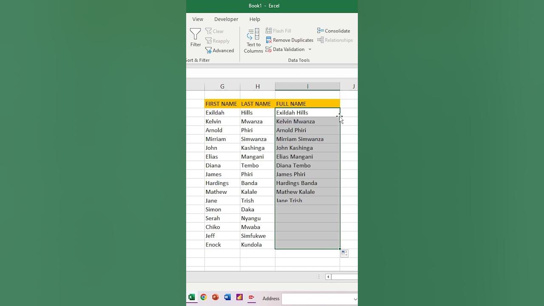Open the Help tab

255,19
